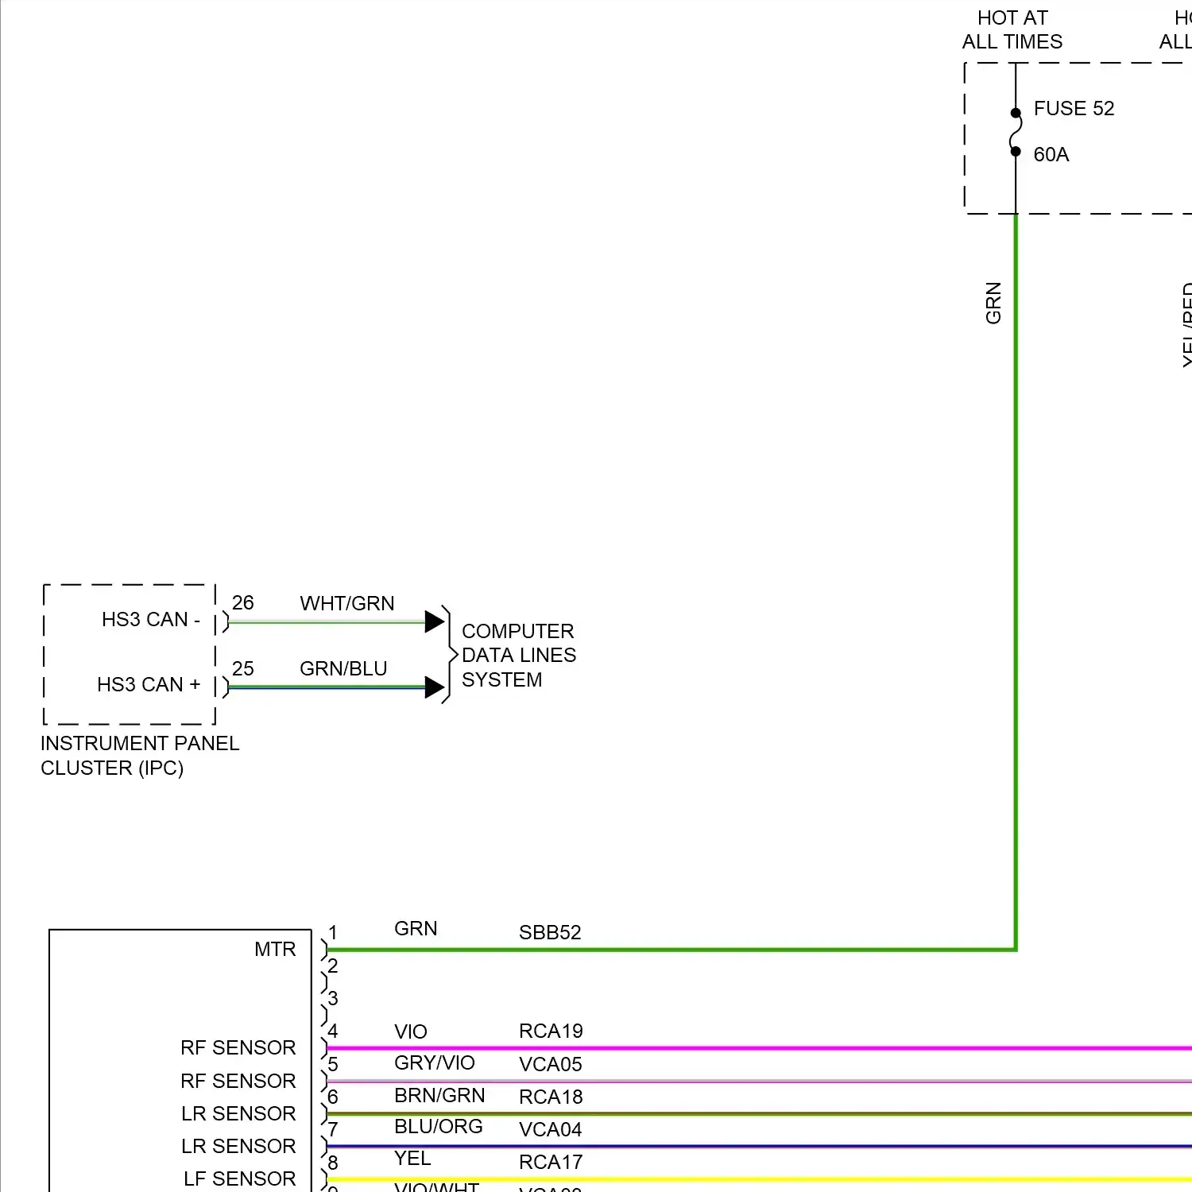This screenshot has width=1192, height=1192.
Task: Click the GRN/BLU wire color label
Action: point(343,668)
